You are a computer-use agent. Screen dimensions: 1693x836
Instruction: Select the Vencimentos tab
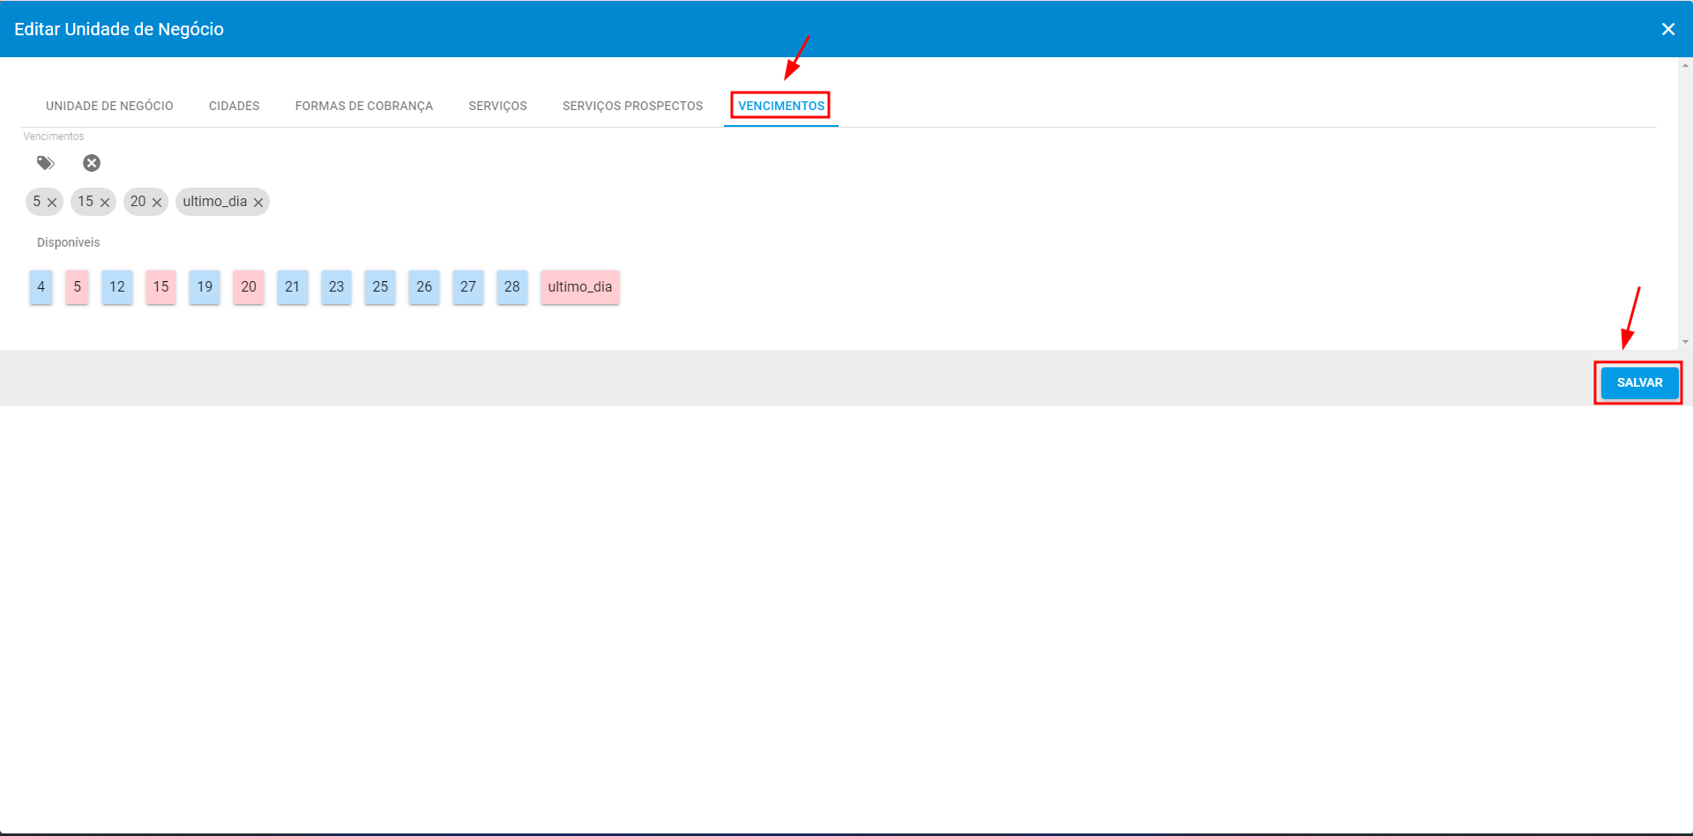[781, 106]
